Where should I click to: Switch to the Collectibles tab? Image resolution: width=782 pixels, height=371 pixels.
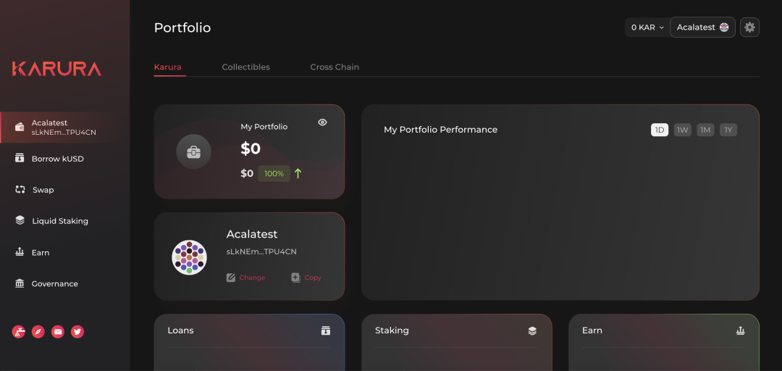point(245,67)
